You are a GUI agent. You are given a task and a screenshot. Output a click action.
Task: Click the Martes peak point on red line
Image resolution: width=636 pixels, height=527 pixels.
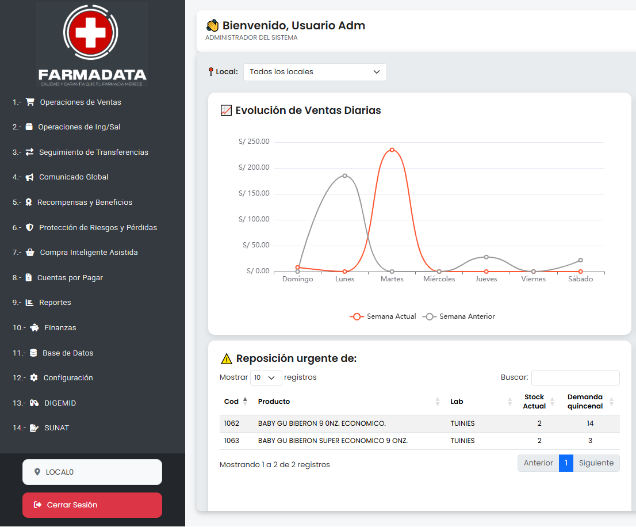pos(392,150)
